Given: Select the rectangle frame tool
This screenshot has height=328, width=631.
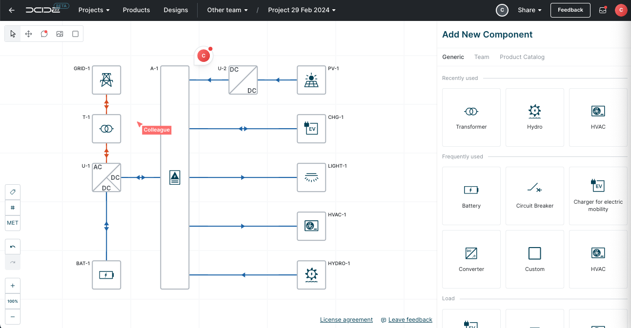Looking at the screenshot, I should click(x=75, y=34).
